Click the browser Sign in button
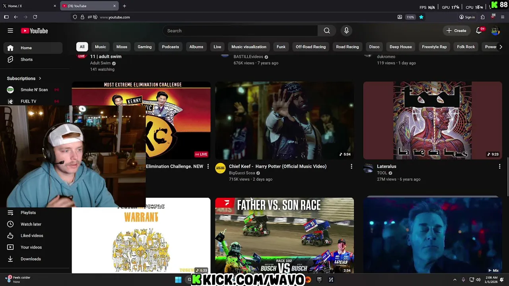This screenshot has width=509, height=286. [x=467, y=17]
